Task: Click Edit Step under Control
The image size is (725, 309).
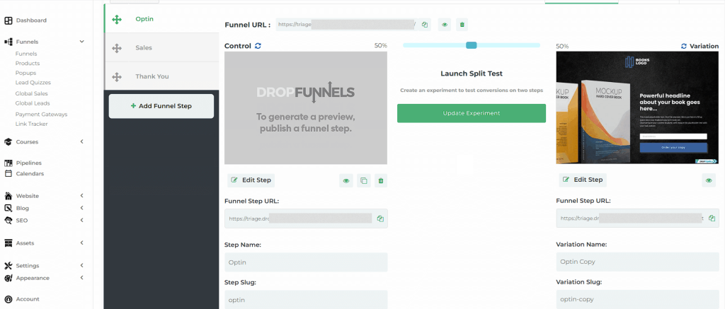Action: (251, 180)
